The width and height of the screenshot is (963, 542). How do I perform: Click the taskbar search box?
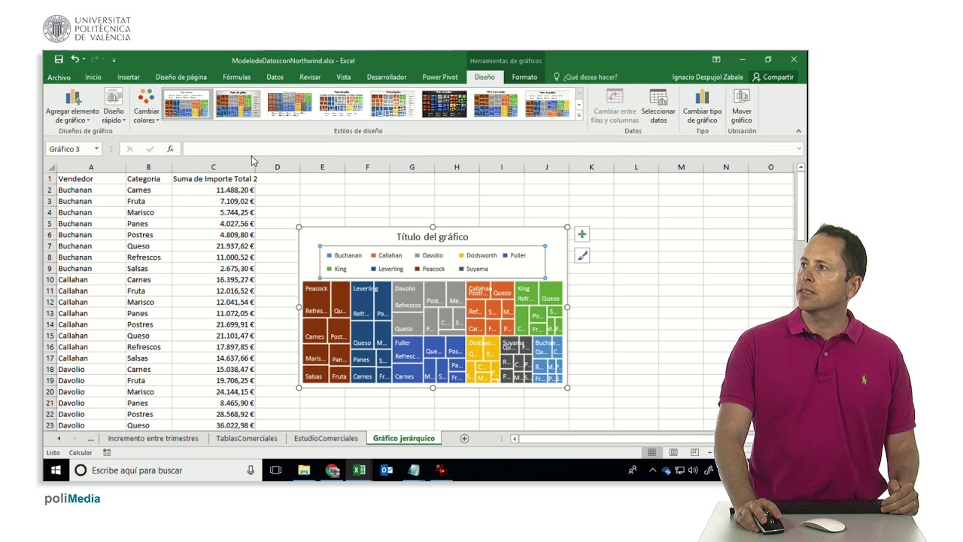click(166, 470)
